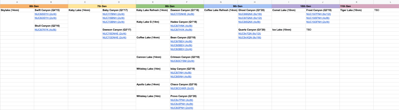This screenshot has width=399, height=110.
Task: Follow the NUC9vXQN (8c/16t) link
Action: pos(250,38)
